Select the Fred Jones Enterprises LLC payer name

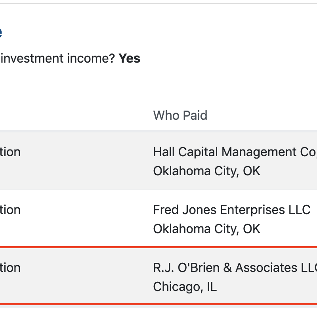pos(231,210)
